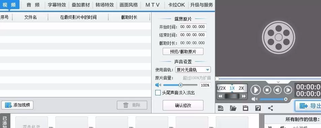Open the 升级与服务 tab
Screen dimensions: 321x128
click(202, 5)
